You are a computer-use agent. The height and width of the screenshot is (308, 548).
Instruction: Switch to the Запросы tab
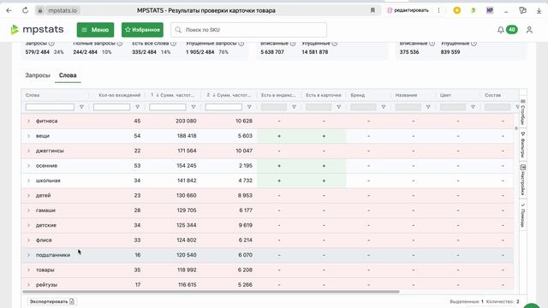coord(38,75)
